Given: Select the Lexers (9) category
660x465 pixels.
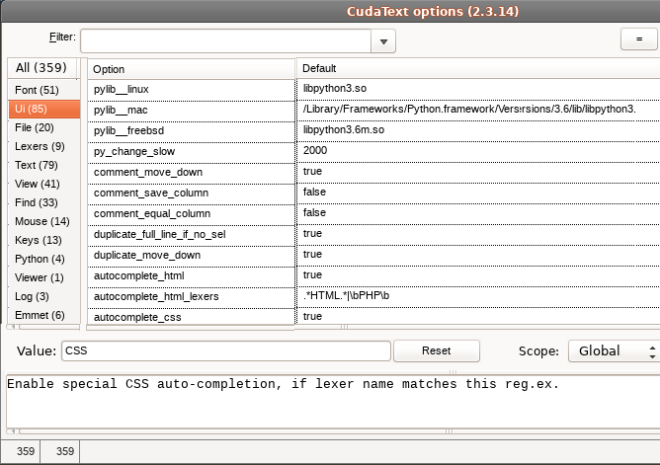Looking at the screenshot, I should click(43, 146).
